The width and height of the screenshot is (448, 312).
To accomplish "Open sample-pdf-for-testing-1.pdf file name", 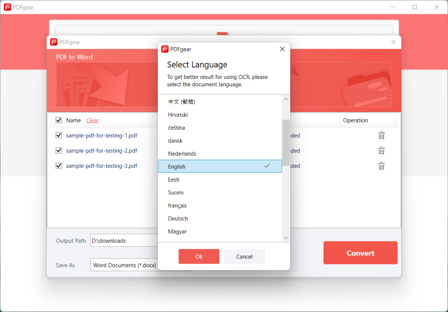I will pos(102,136).
